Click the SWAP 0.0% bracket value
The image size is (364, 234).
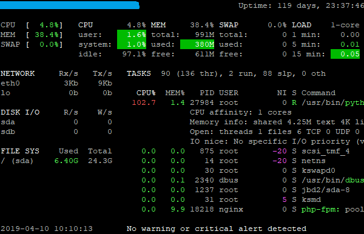49,44
